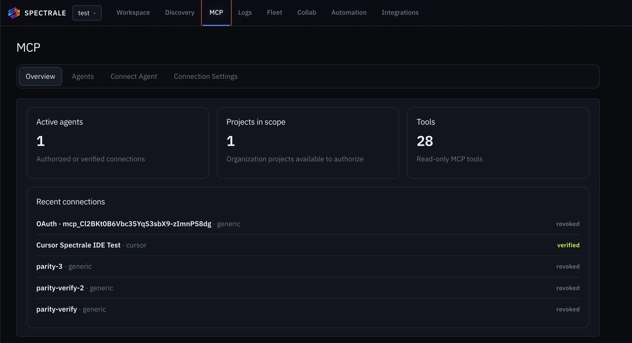The width and height of the screenshot is (632, 343).
Task: Open the test organization dropdown
Action: tap(87, 13)
